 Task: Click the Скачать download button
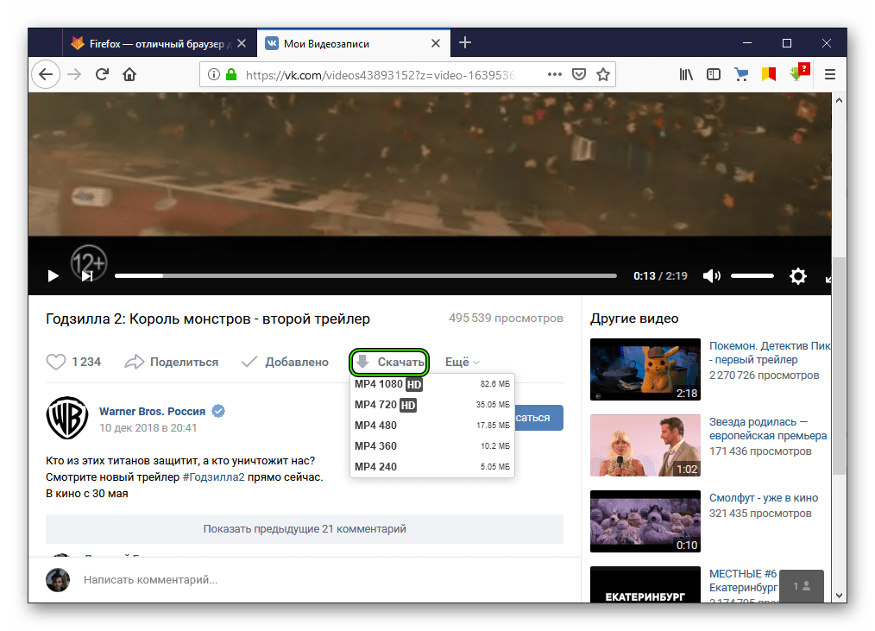pyautogui.click(x=389, y=362)
